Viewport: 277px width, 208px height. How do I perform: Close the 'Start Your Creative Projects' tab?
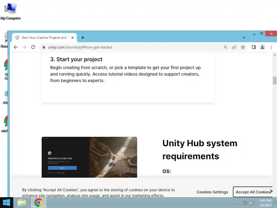pyautogui.click(x=72, y=38)
